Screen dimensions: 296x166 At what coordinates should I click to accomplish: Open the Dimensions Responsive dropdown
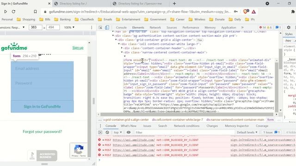coord(12,28)
